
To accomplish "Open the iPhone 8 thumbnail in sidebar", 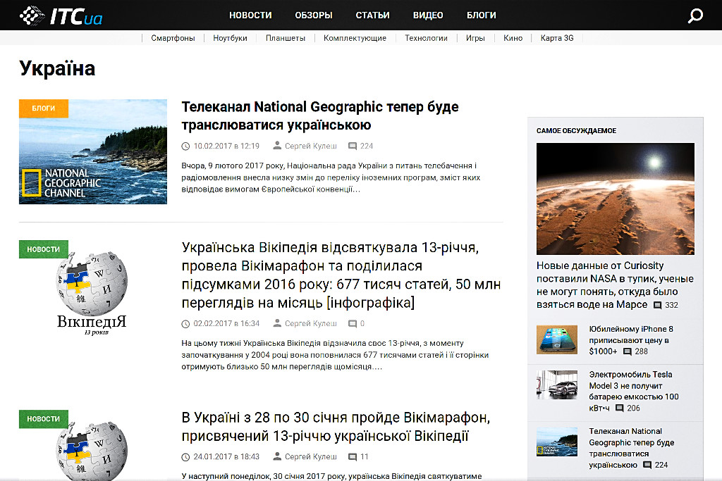I will 557,339.
